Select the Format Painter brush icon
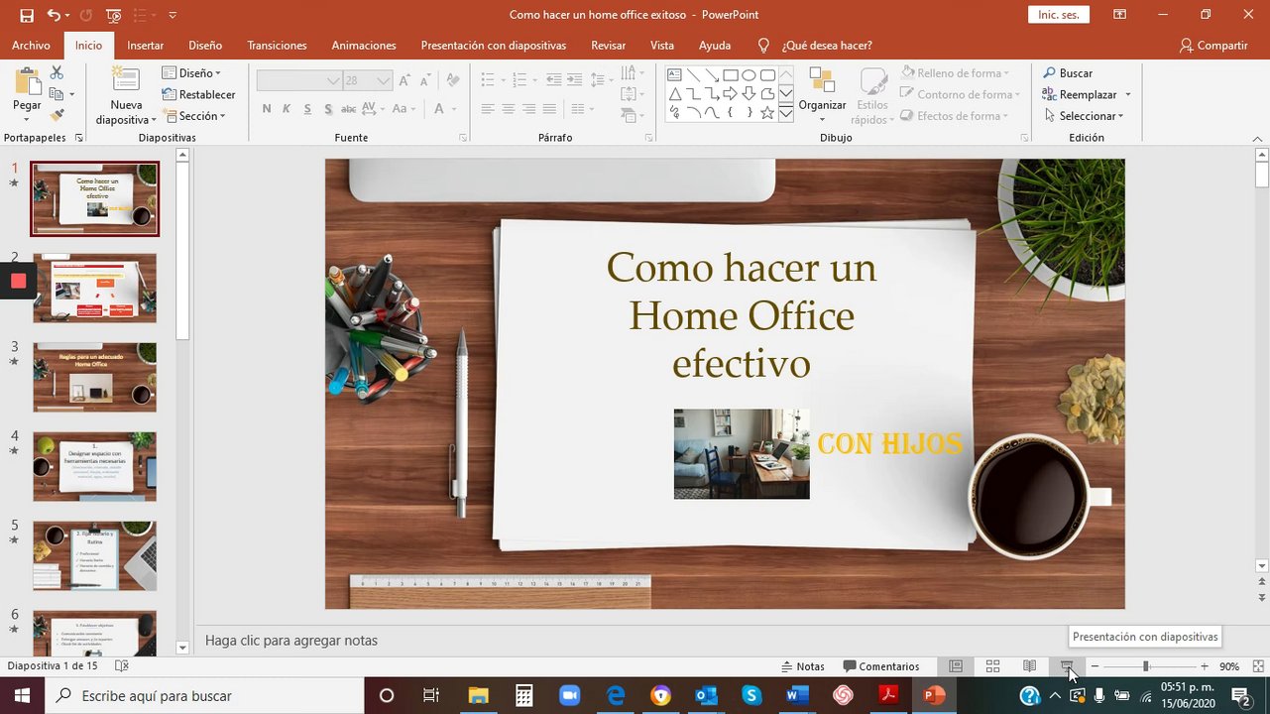 (x=57, y=116)
